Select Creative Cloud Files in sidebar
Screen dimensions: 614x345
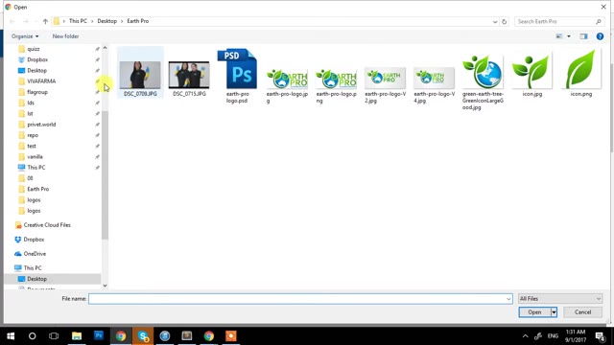pyautogui.click(x=47, y=225)
